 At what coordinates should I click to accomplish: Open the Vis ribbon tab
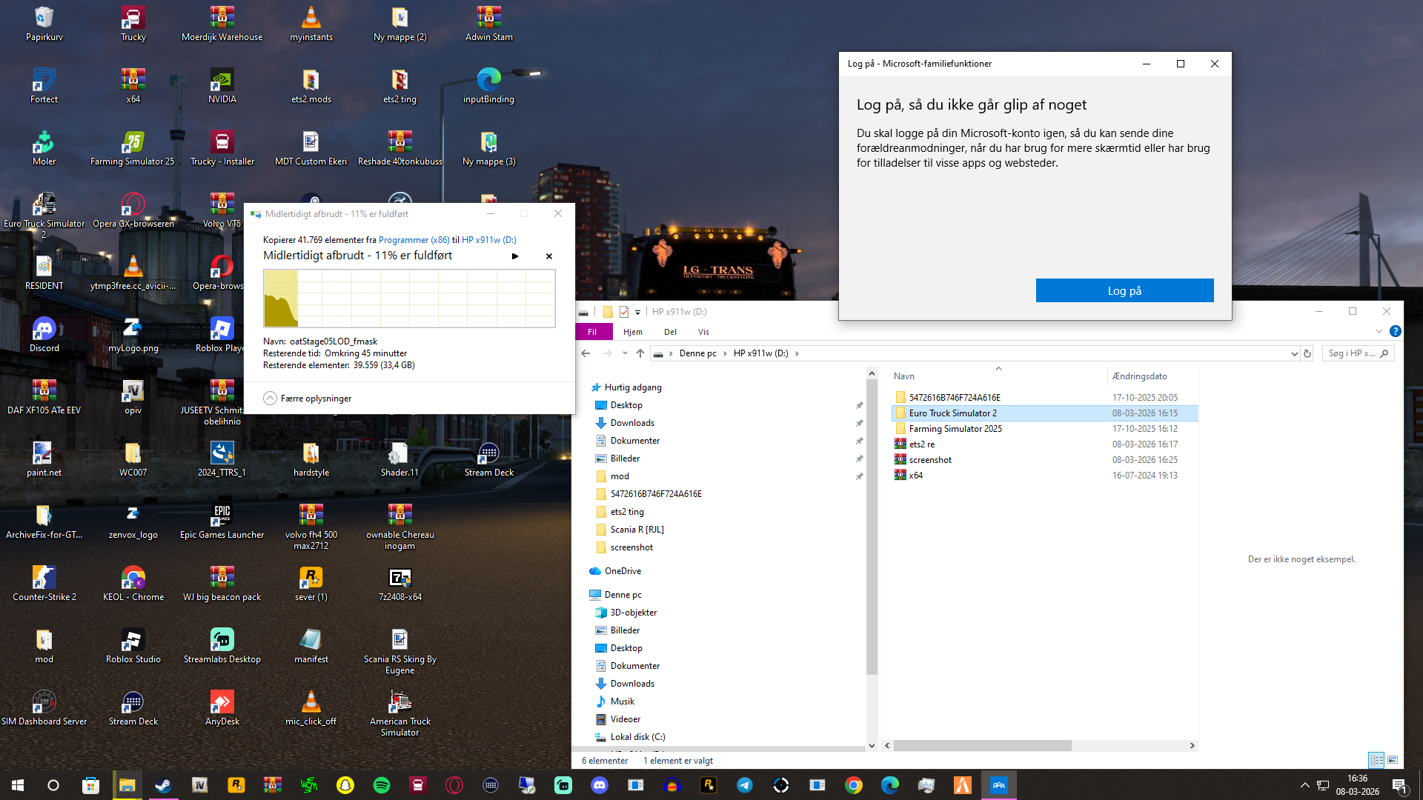(703, 332)
